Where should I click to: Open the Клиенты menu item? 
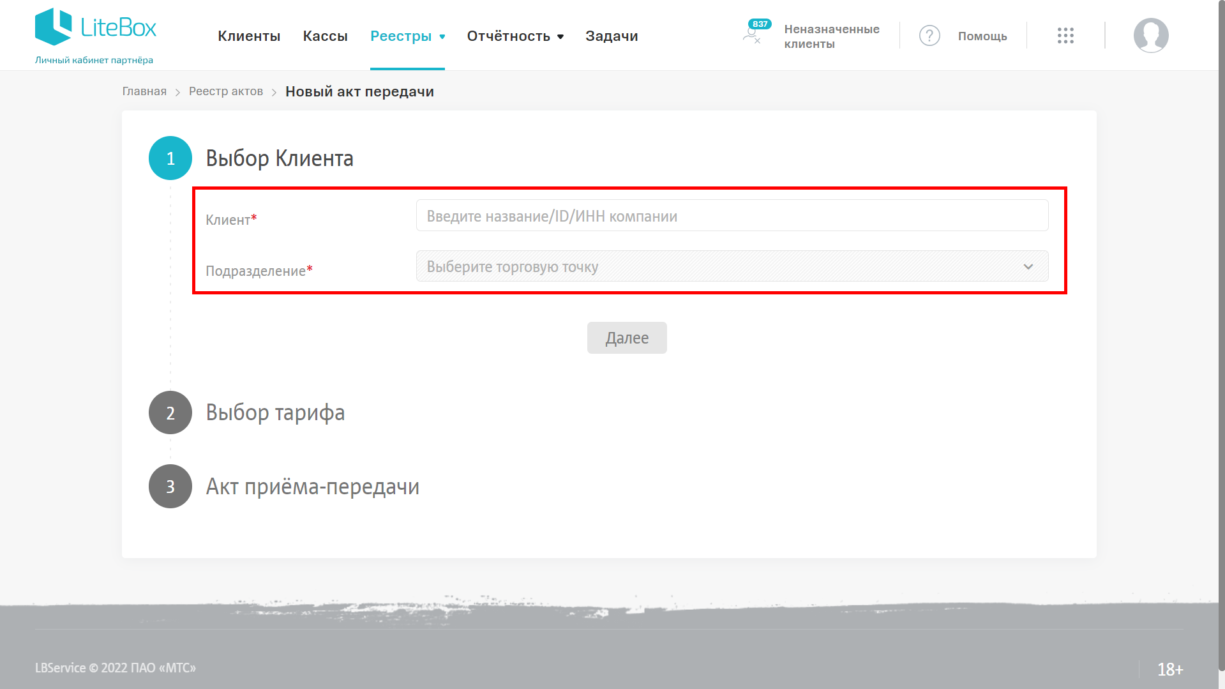click(249, 36)
